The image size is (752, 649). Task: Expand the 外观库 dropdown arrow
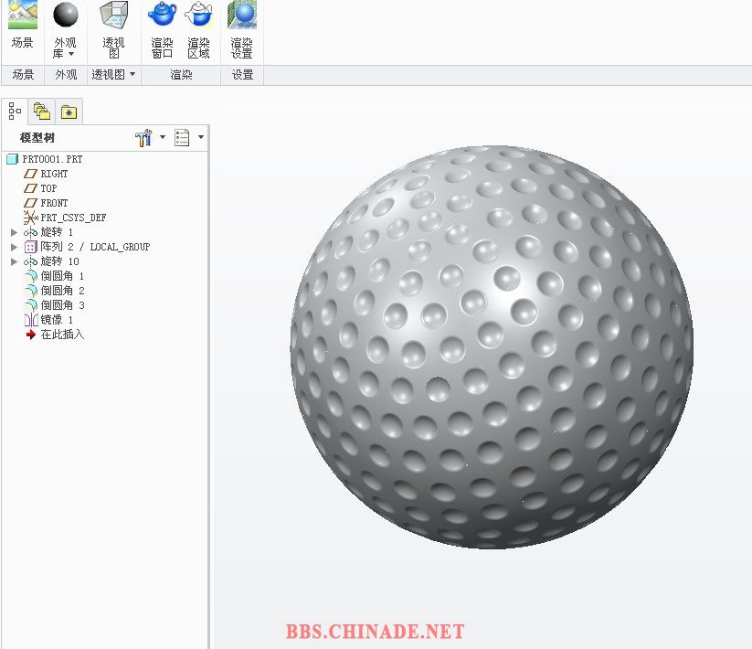click(x=71, y=54)
